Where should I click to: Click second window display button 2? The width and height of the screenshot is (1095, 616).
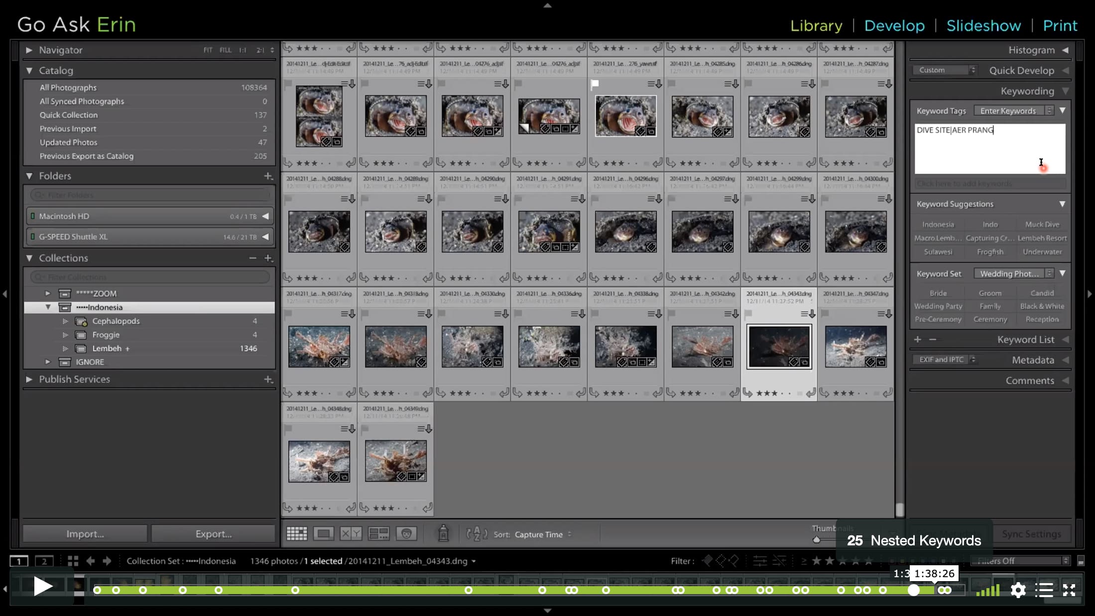[44, 561]
